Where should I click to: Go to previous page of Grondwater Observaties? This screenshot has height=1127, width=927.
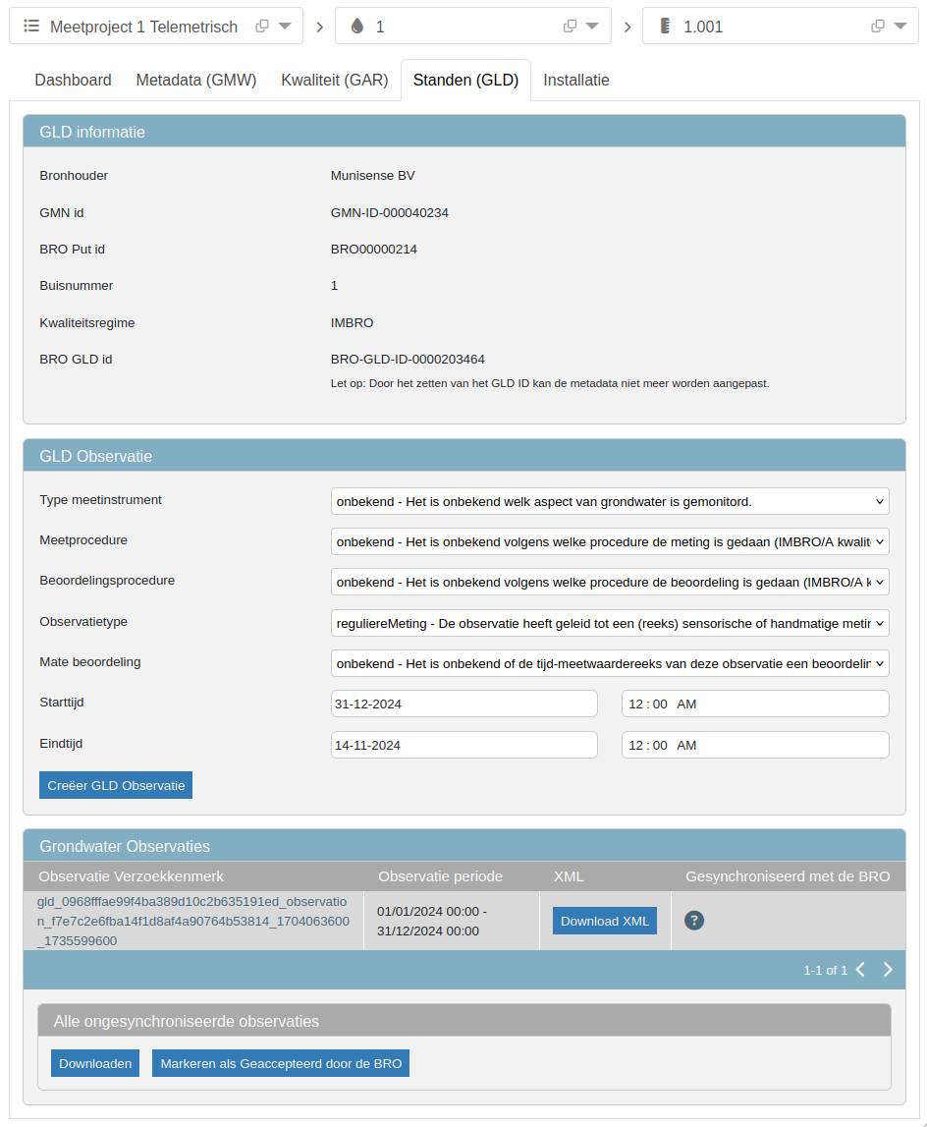point(860,970)
